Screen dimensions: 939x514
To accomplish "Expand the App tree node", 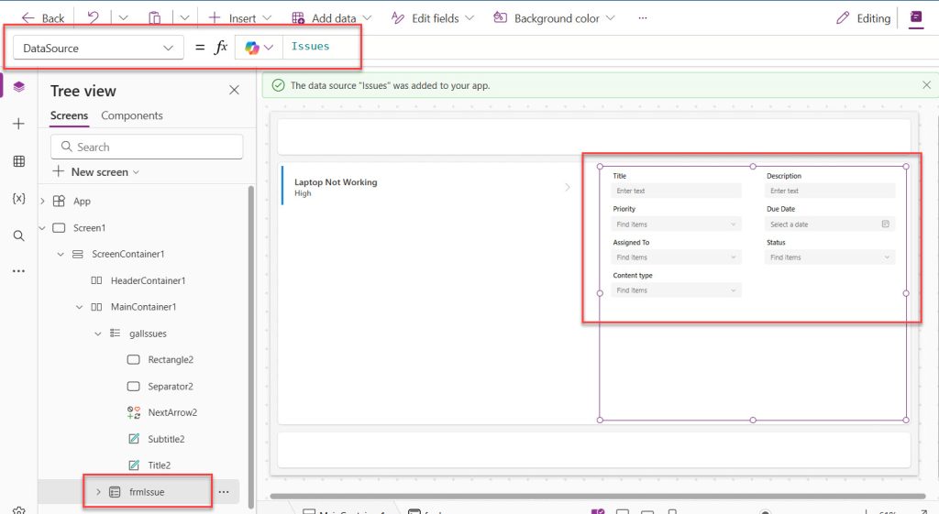I will 42,201.
